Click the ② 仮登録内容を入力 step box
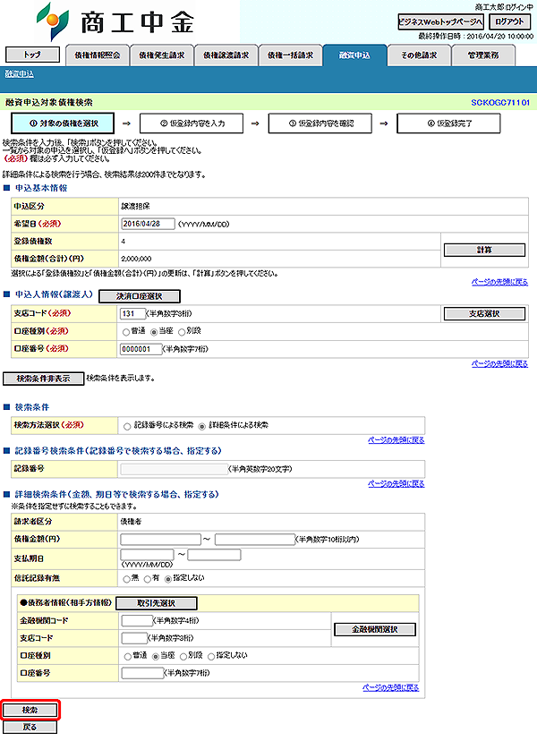This screenshot has height=741, width=537. (192, 123)
